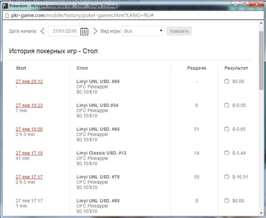The width and height of the screenshot is (266, 218).
Task: Click Linyi UNL USD. #65 in 20:12 row
Action: pyautogui.click(x=98, y=81)
